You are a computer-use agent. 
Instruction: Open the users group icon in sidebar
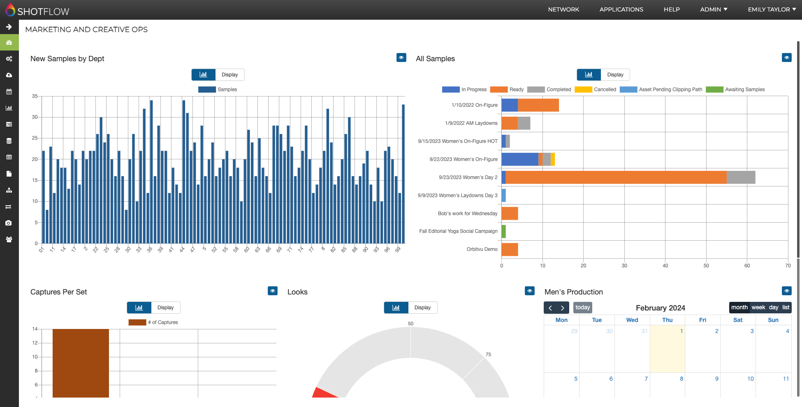pyautogui.click(x=9, y=239)
